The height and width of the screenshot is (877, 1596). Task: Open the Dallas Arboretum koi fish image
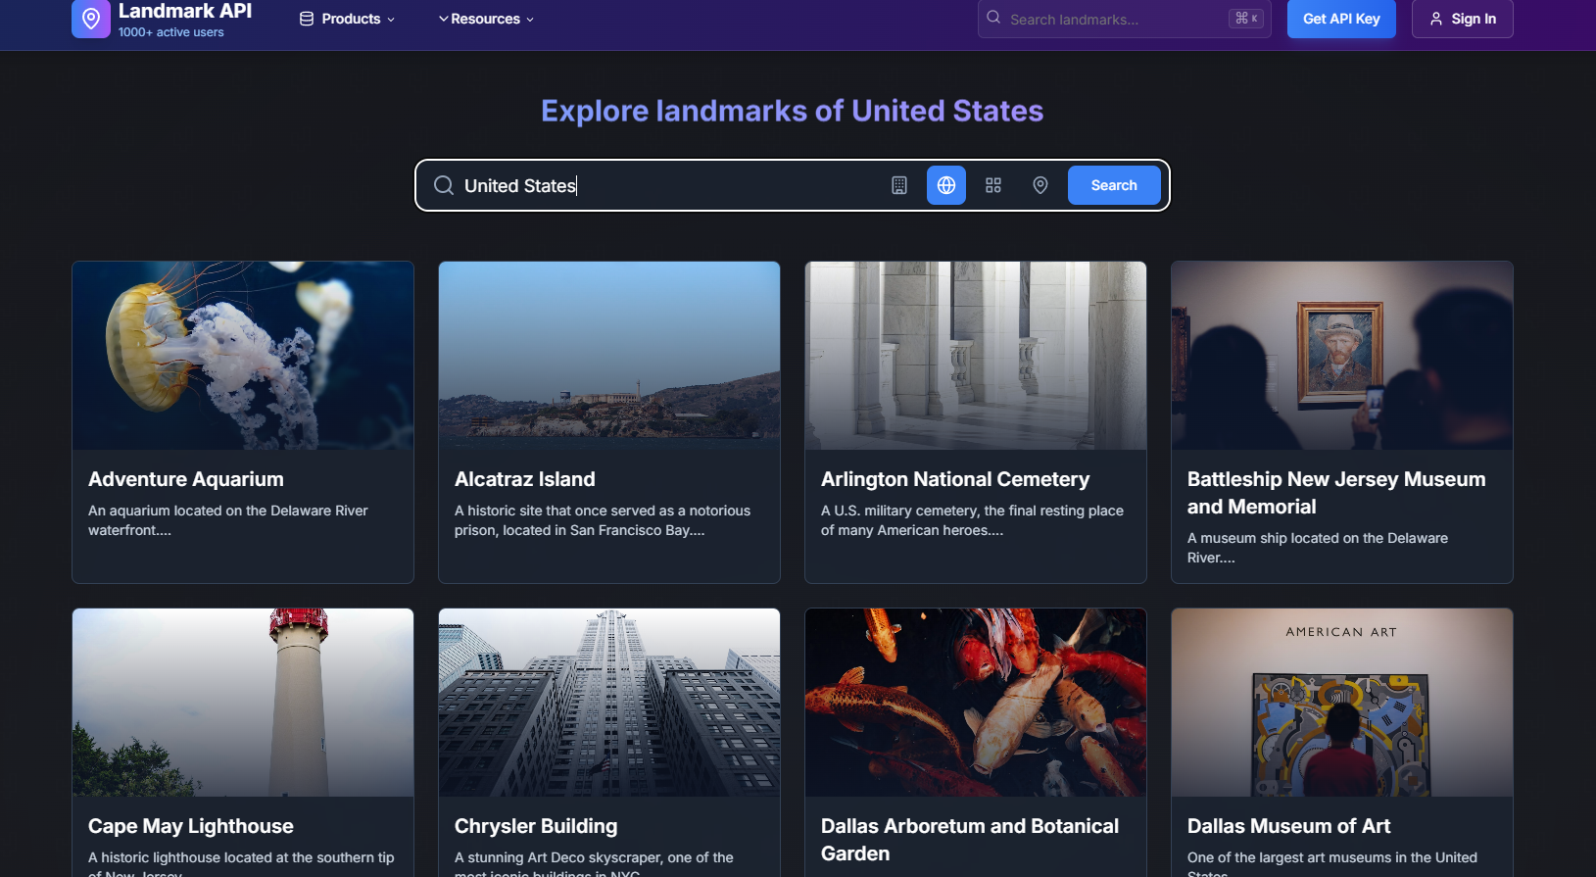(x=976, y=703)
